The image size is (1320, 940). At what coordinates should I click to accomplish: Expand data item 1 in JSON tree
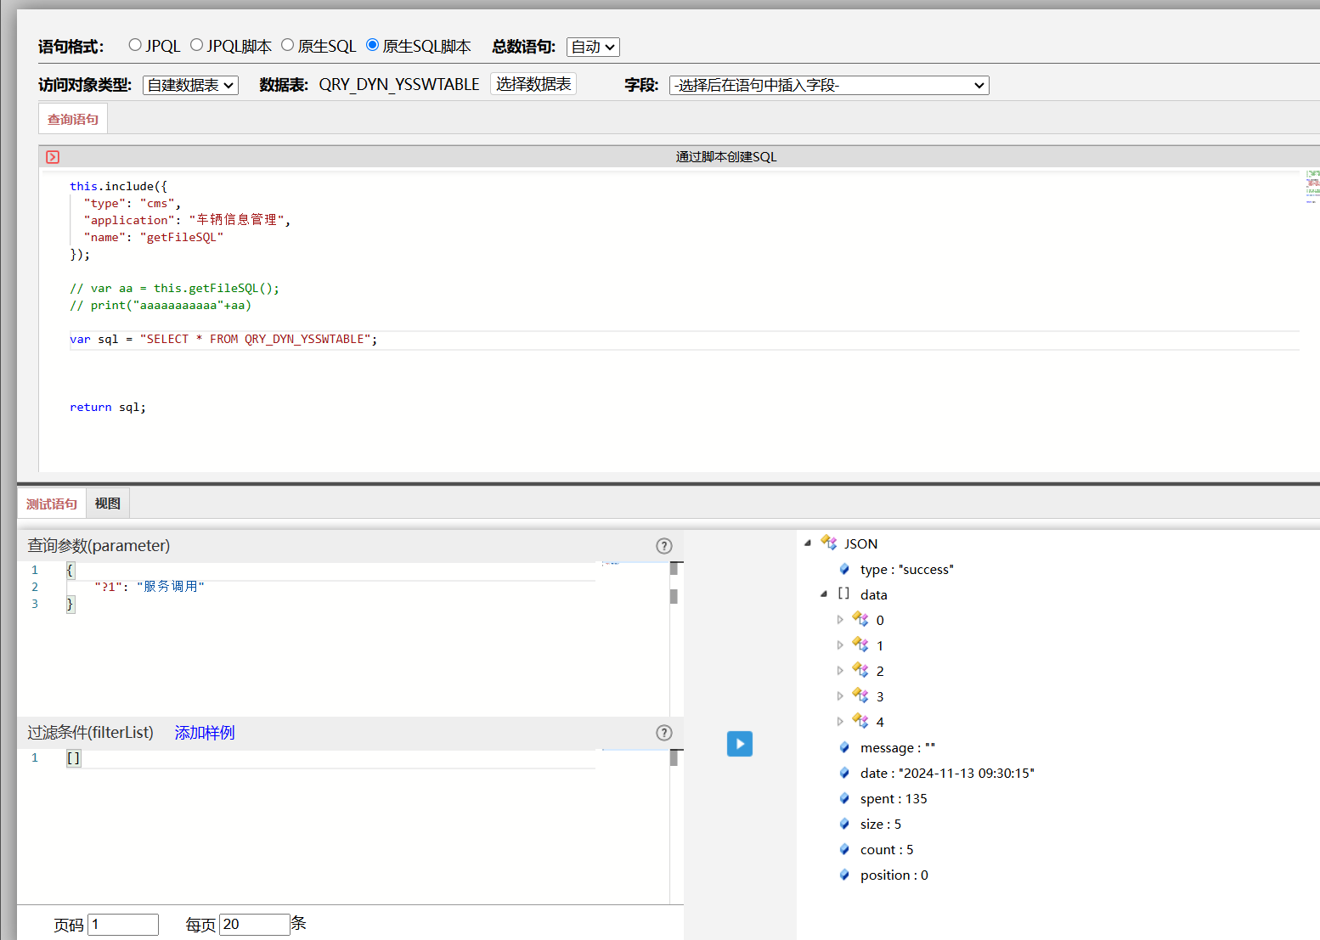[840, 645]
